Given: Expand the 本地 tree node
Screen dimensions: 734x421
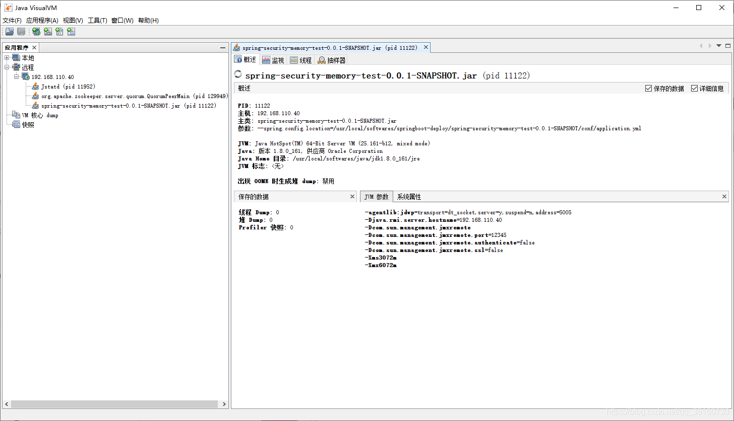Looking at the screenshot, I should coord(7,58).
